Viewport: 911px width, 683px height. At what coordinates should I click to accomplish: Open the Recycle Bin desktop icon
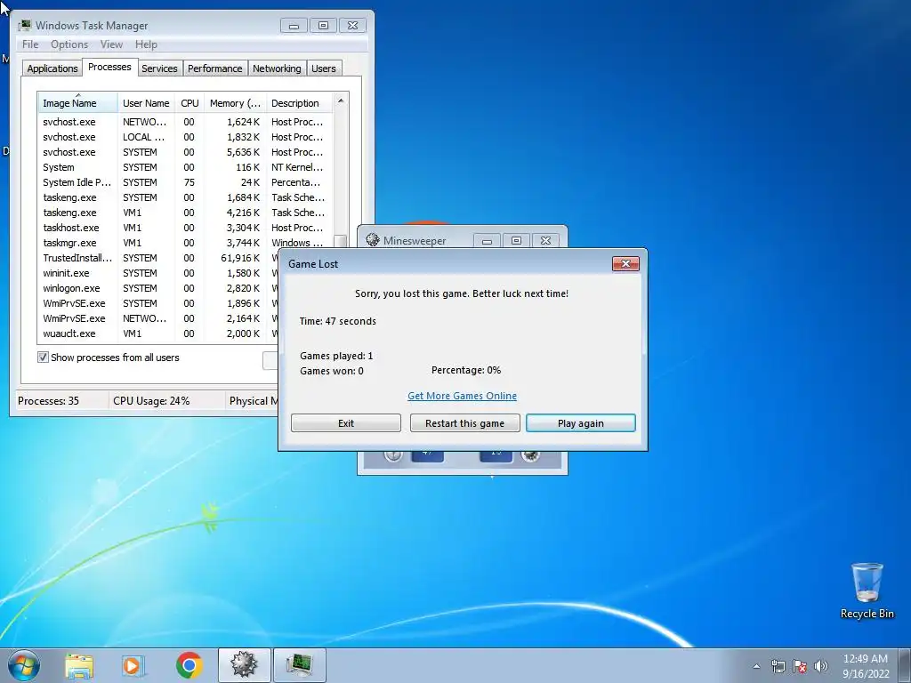(x=867, y=591)
